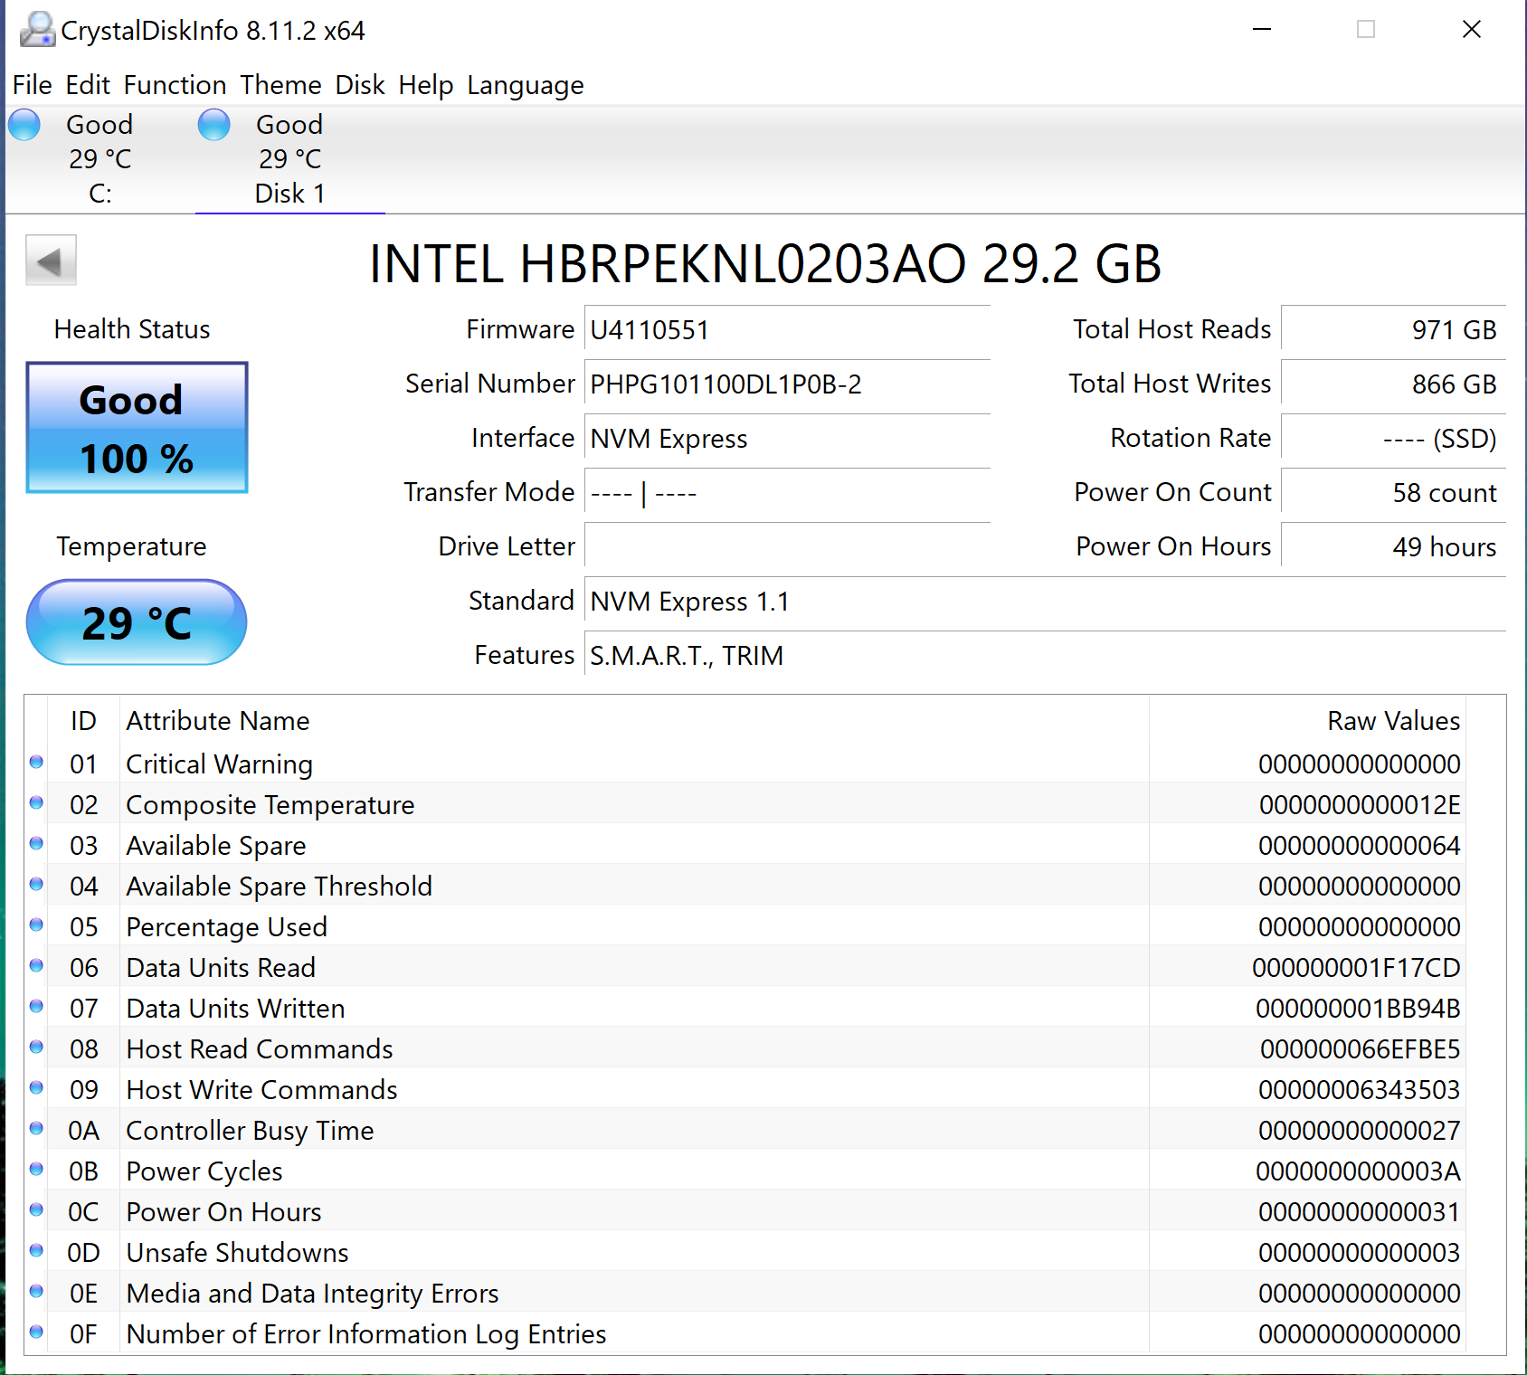Click the status dot beside Composite Temperature
This screenshot has width=1527, height=1375.
(x=36, y=803)
